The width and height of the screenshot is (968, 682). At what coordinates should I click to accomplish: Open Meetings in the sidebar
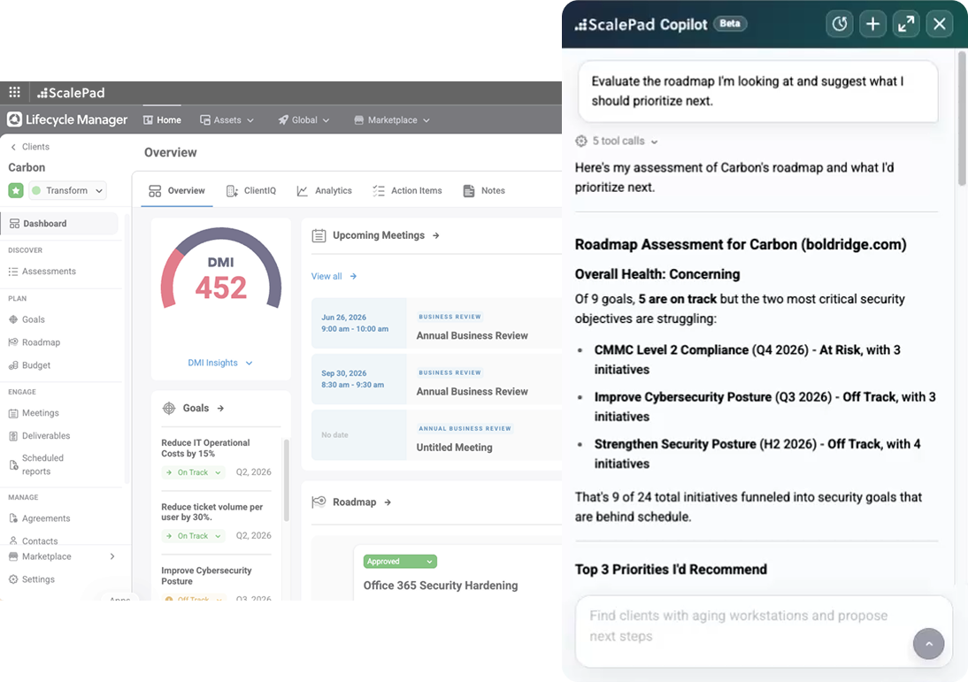pyautogui.click(x=34, y=413)
